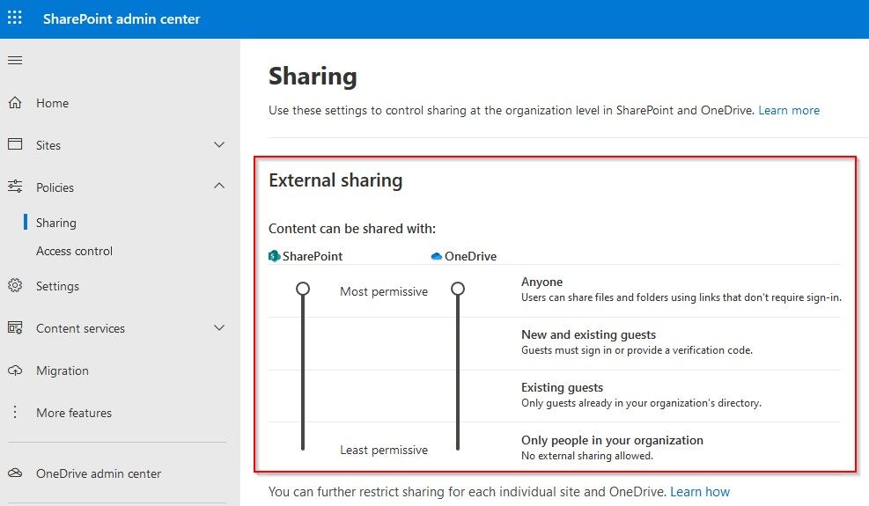Image resolution: width=869 pixels, height=506 pixels.
Task: Click the Content services icon
Action: click(x=15, y=327)
